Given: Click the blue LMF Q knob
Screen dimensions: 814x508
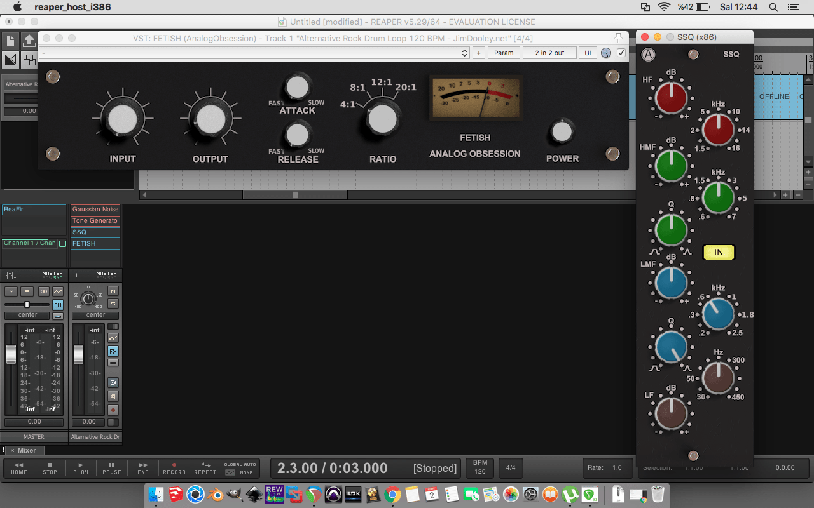Looking at the screenshot, I should (x=671, y=346).
